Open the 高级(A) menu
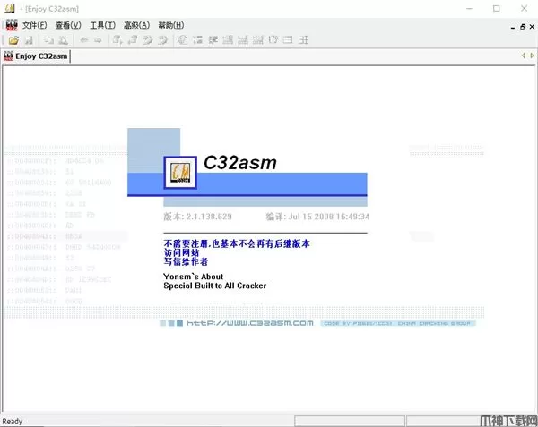The height and width of the screenshot is (427, 538). [136, 25]
